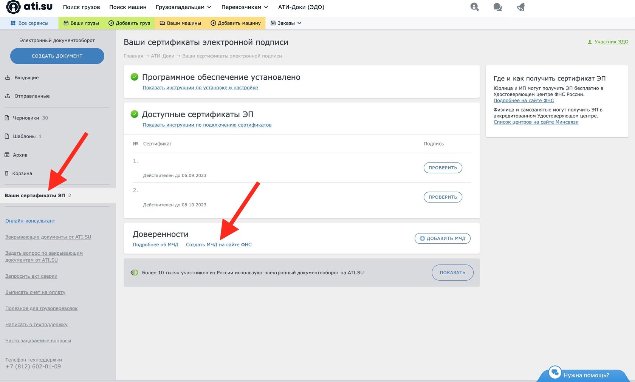Click the ДОБАВИТЬ МЧД button

click(442, 238)
